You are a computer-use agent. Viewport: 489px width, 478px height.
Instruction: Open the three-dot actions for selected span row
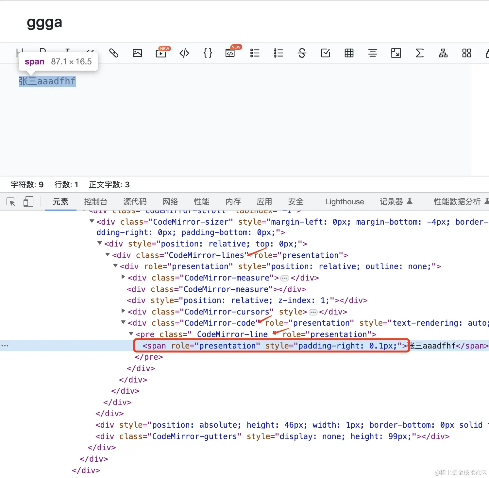point(5,346)
